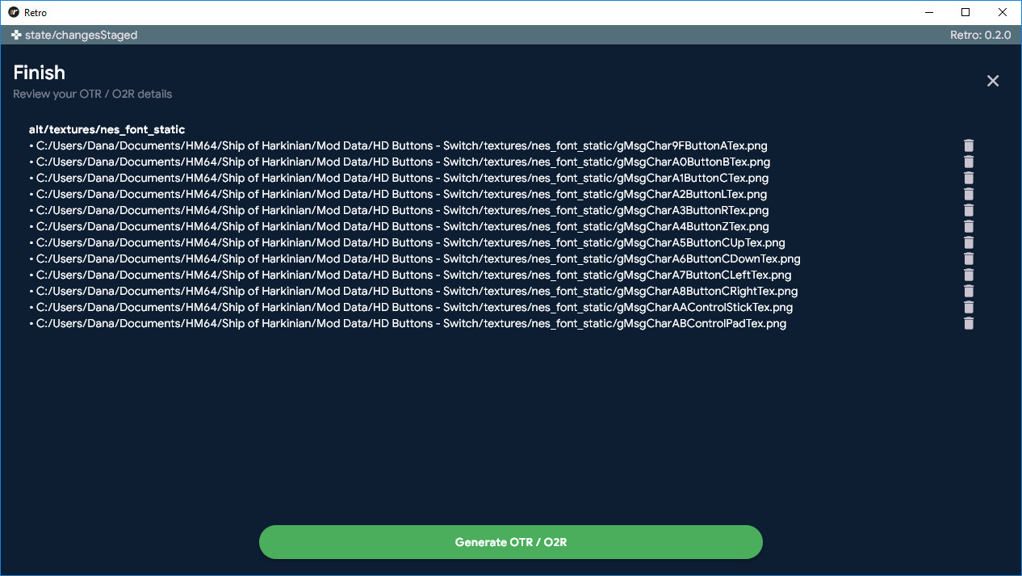
Task: Select the gMsgChar9FButtonATex.png file path
Action: 402,145
